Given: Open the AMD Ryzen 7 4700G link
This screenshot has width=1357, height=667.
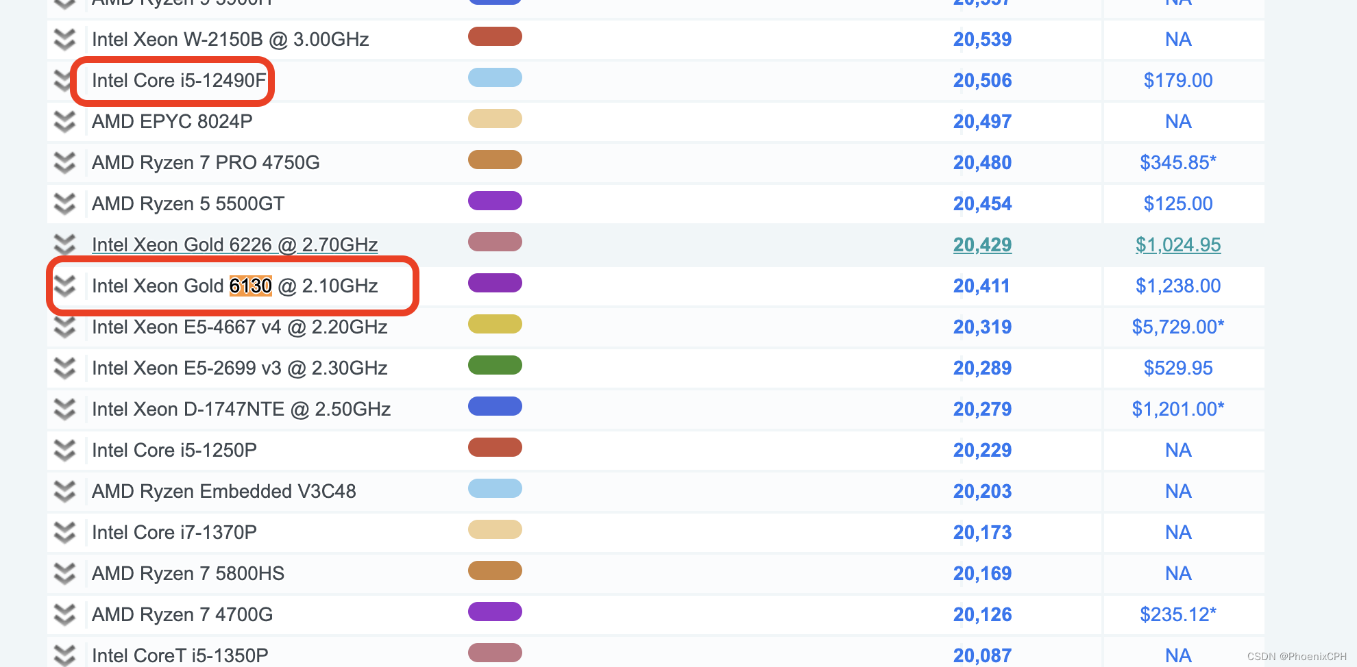Looking at the screenshot, I should tap(182, 615).
